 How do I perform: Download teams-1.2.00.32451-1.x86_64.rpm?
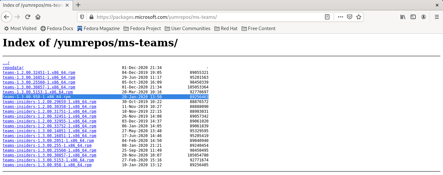point(39,73)
